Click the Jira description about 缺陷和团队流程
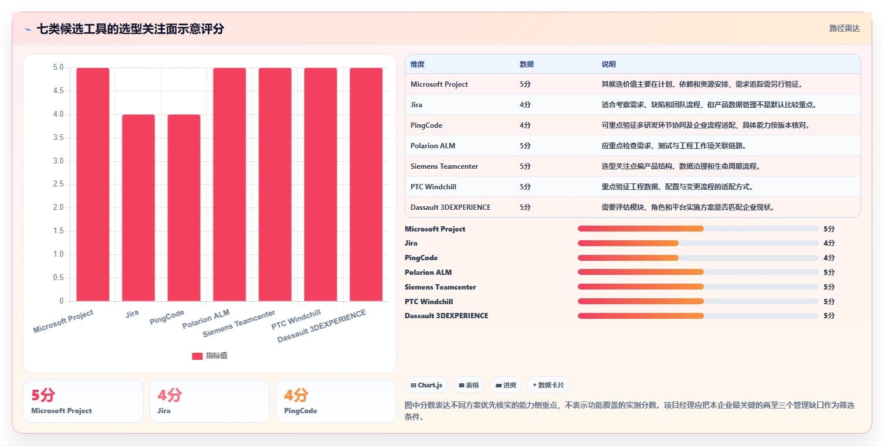Screen dimensions: 884x446 709,105
